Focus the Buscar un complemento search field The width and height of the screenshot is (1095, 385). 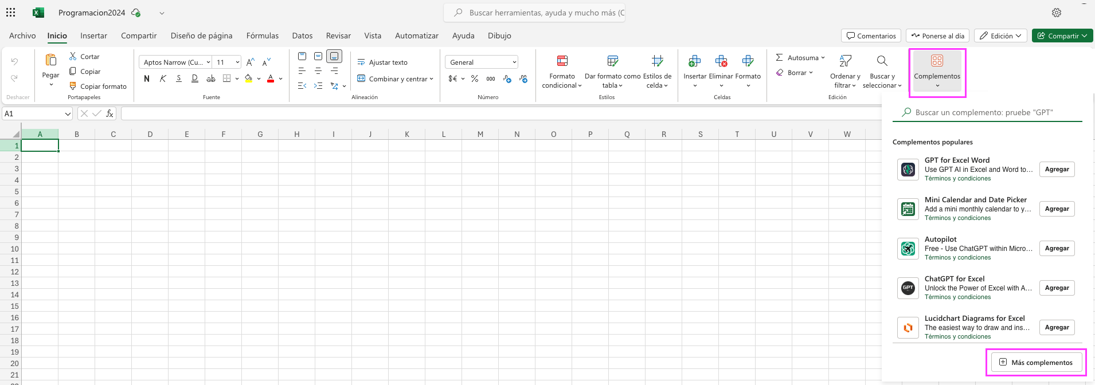pos(987,112)
